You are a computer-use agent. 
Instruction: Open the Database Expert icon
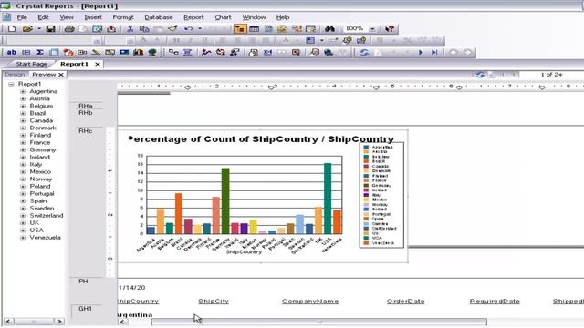[x=173, y=53]
